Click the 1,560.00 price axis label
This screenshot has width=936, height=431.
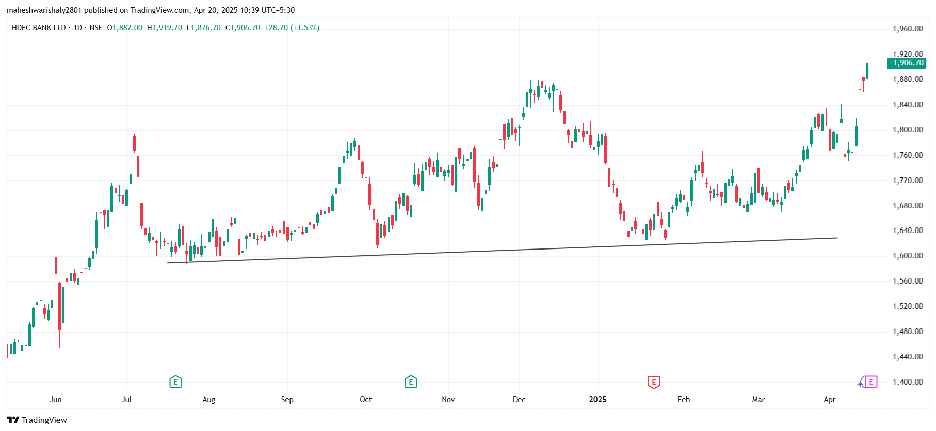pos(908,281)
